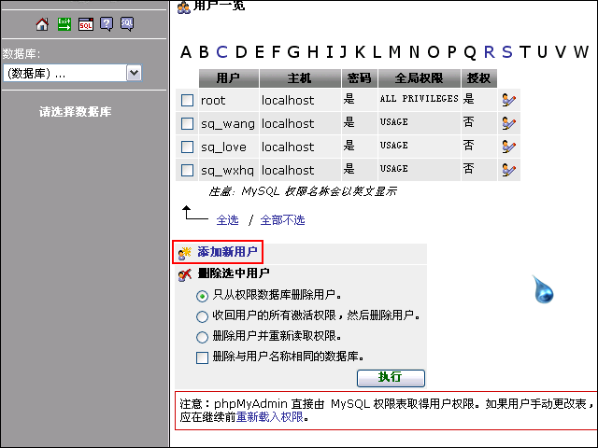
Task: Check the box for user sq_wang
Action: tap(187, 124)
